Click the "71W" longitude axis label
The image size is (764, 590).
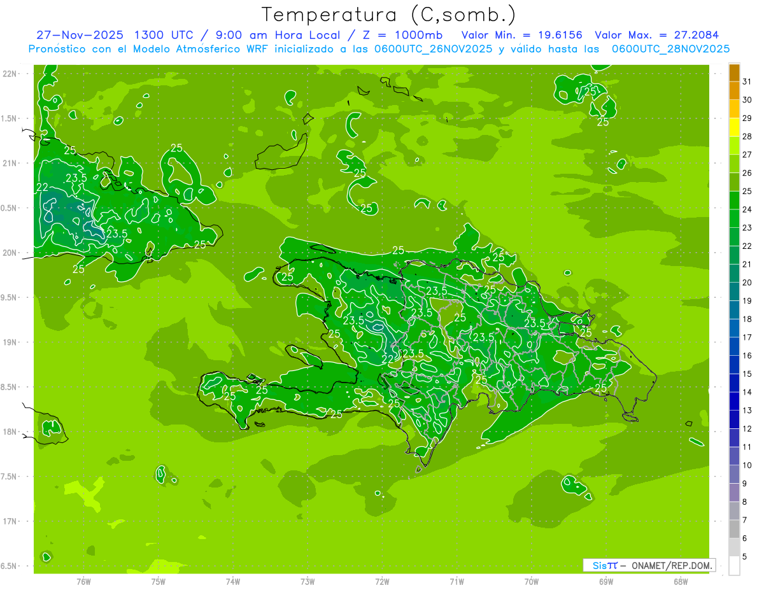(x=456, y=581)
